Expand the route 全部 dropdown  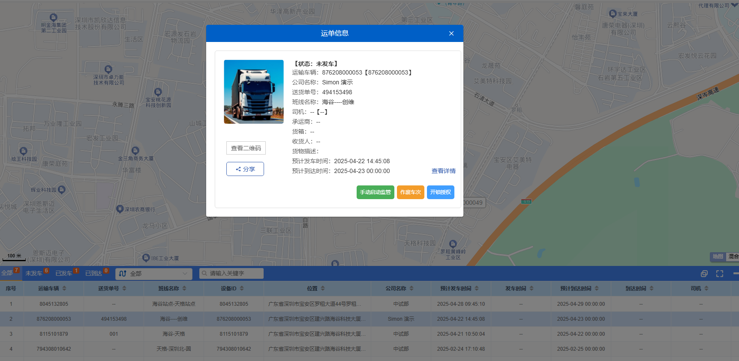coord(153,274)
